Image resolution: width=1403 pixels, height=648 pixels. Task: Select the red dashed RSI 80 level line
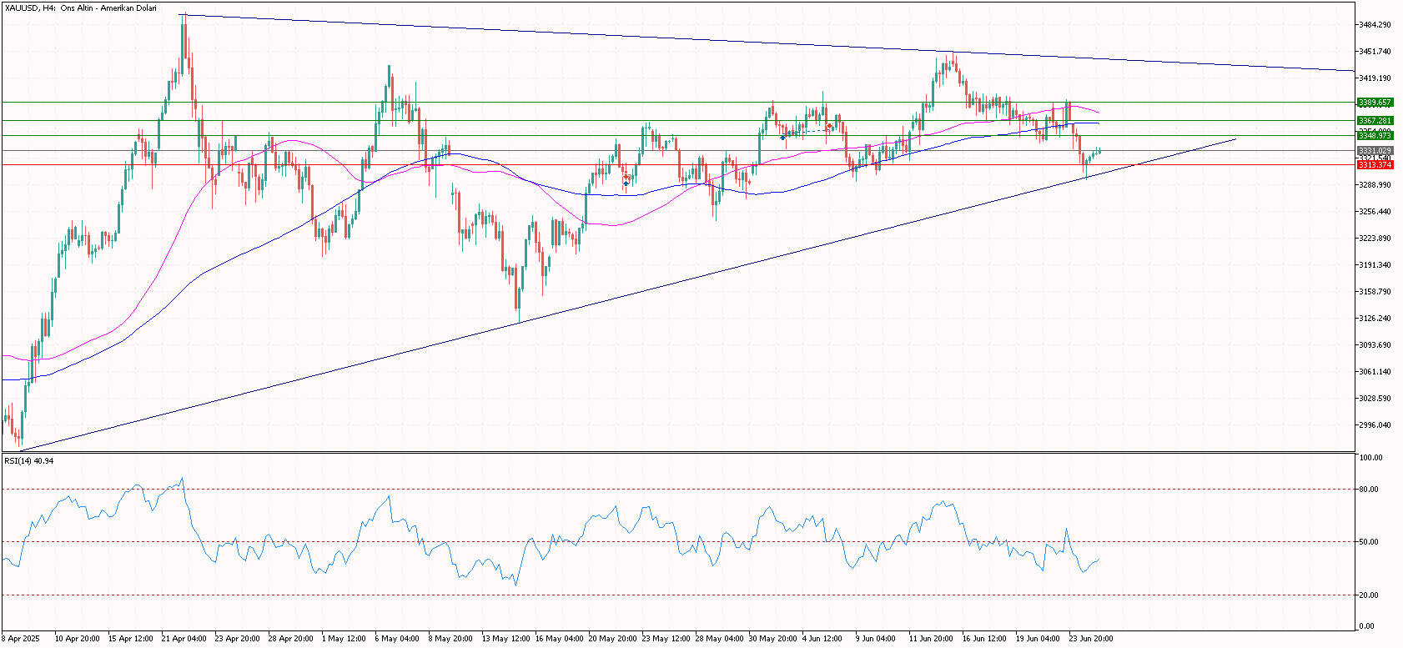tap(677, 490)
